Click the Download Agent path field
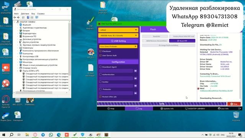Viewport: 245px width, 138px height. tap(116, 71)
